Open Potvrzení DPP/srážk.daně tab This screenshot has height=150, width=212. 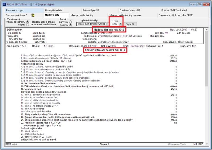pyautogui.click(x=184, y=10)
